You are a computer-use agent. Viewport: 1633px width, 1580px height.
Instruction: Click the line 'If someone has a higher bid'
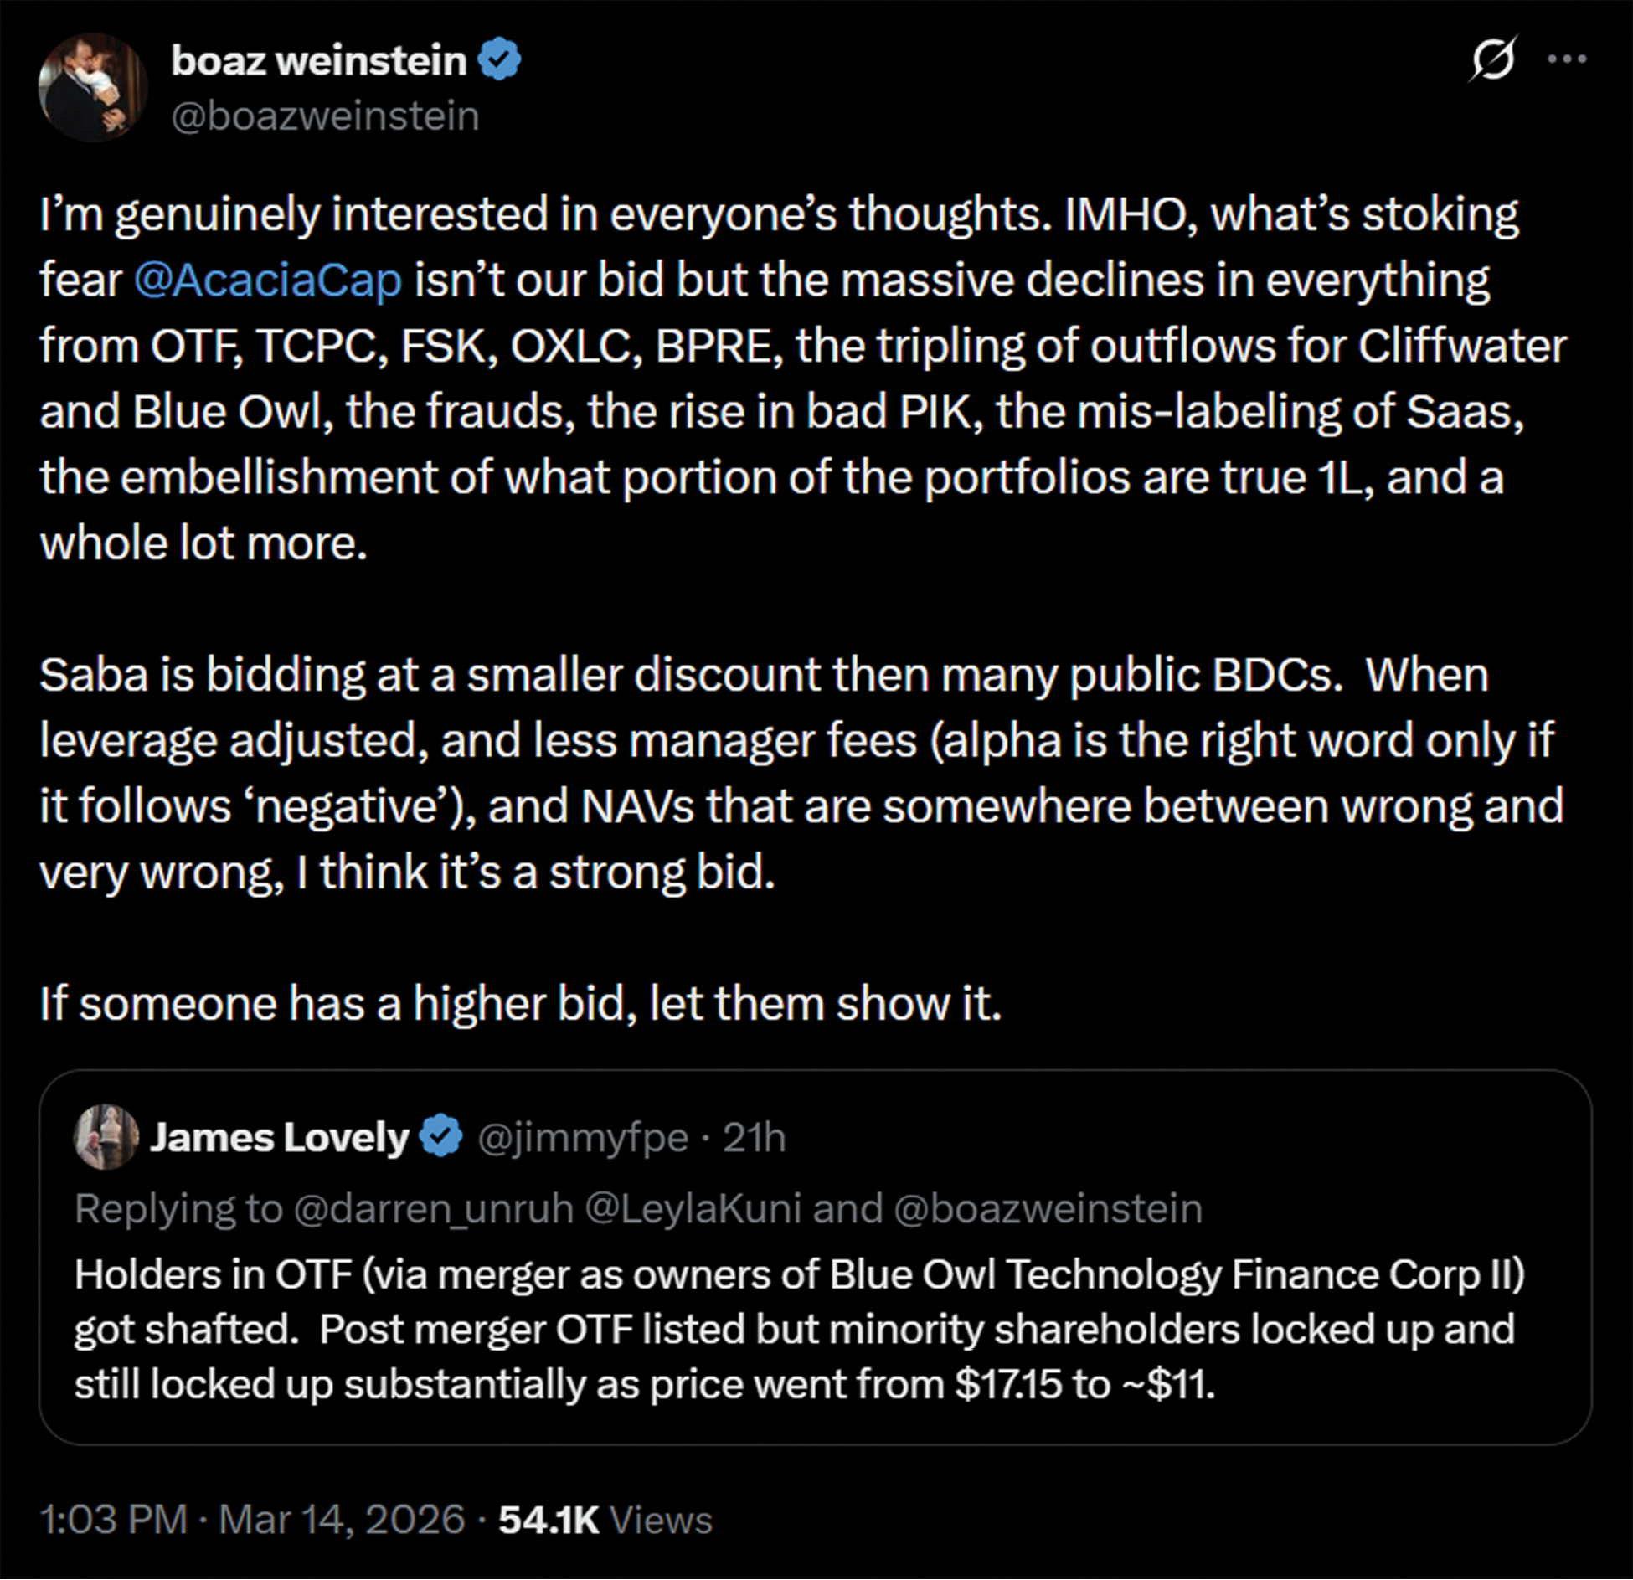521,1003
